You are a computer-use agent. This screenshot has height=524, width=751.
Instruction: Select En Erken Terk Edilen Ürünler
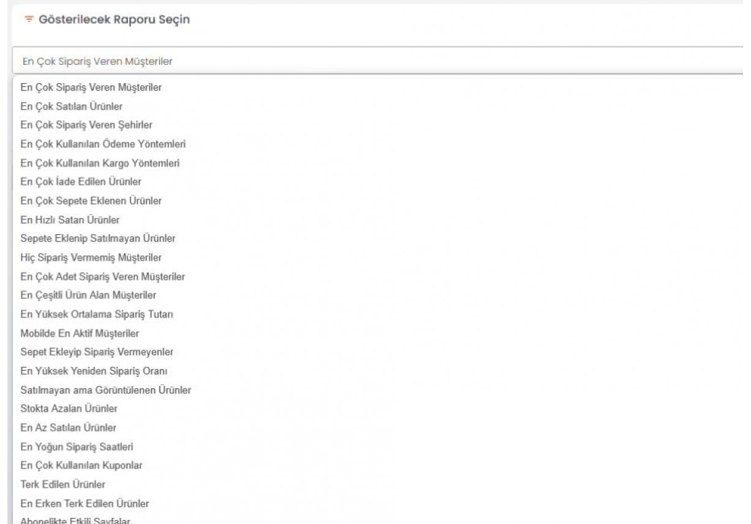[84, 503]
